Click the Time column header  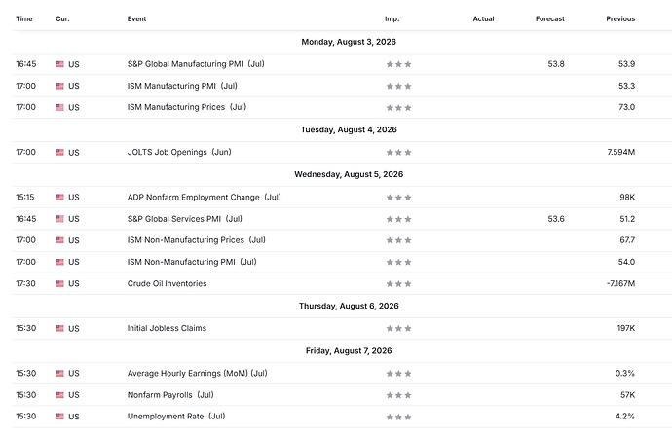click(24, 18)
